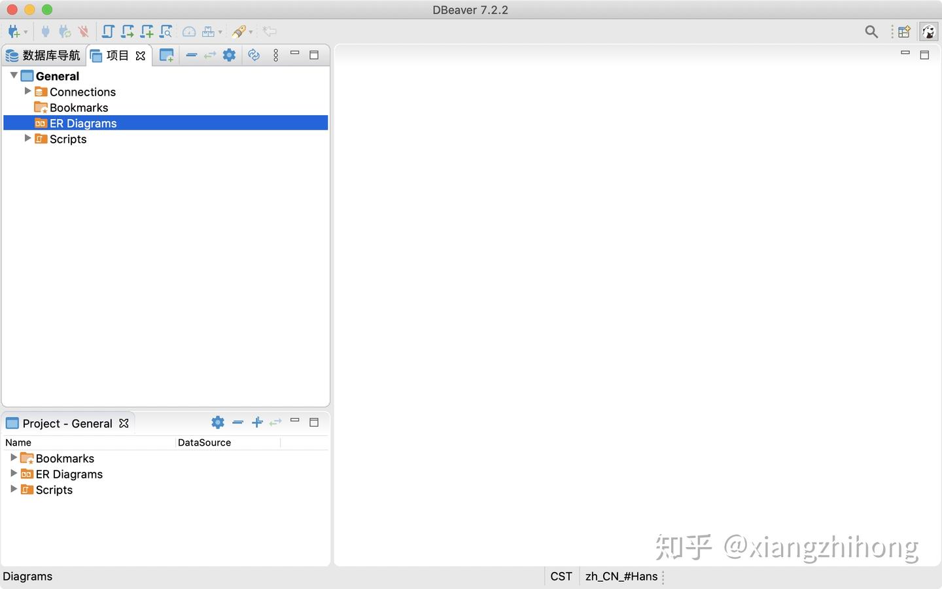
Task: Click the DBeaver perspective icon at top right
Action: tap(929, 31)
